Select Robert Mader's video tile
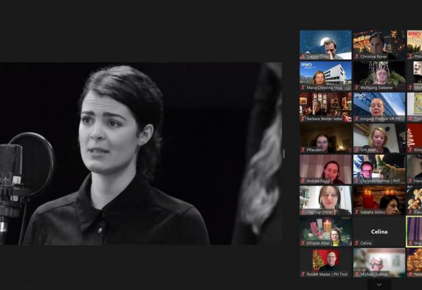 tap(325, 262)
